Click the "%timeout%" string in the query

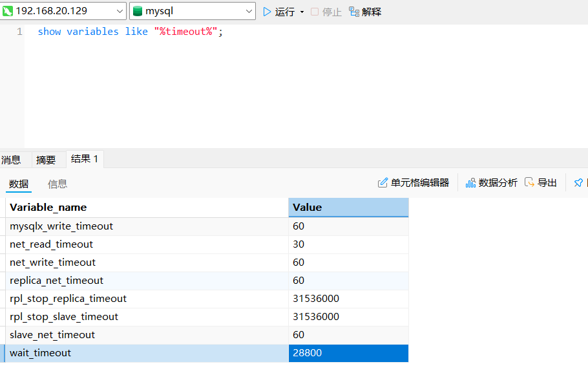pos(185,32)
